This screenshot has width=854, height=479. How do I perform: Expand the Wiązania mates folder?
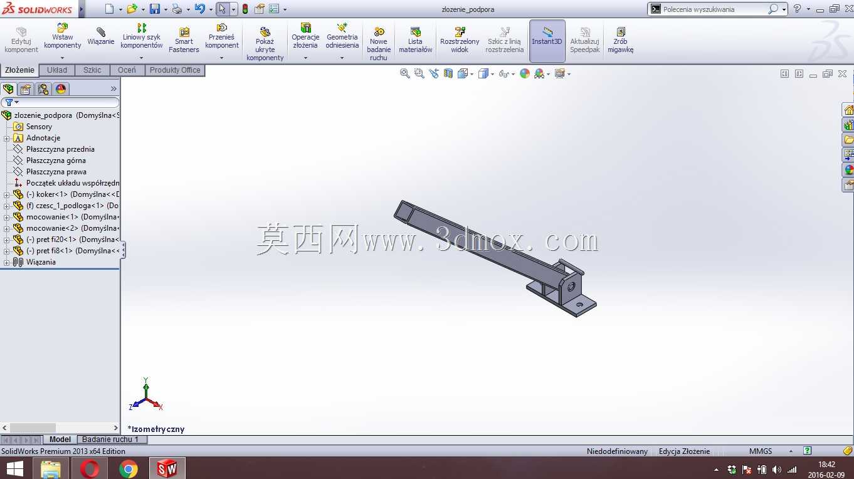pos(7,262)
